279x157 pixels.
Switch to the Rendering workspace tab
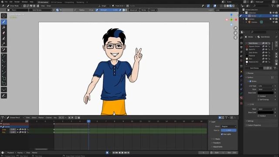80,2
